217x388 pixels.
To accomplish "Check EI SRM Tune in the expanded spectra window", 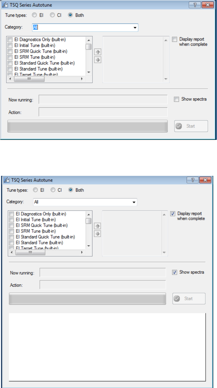I will [x=12, y=231].
